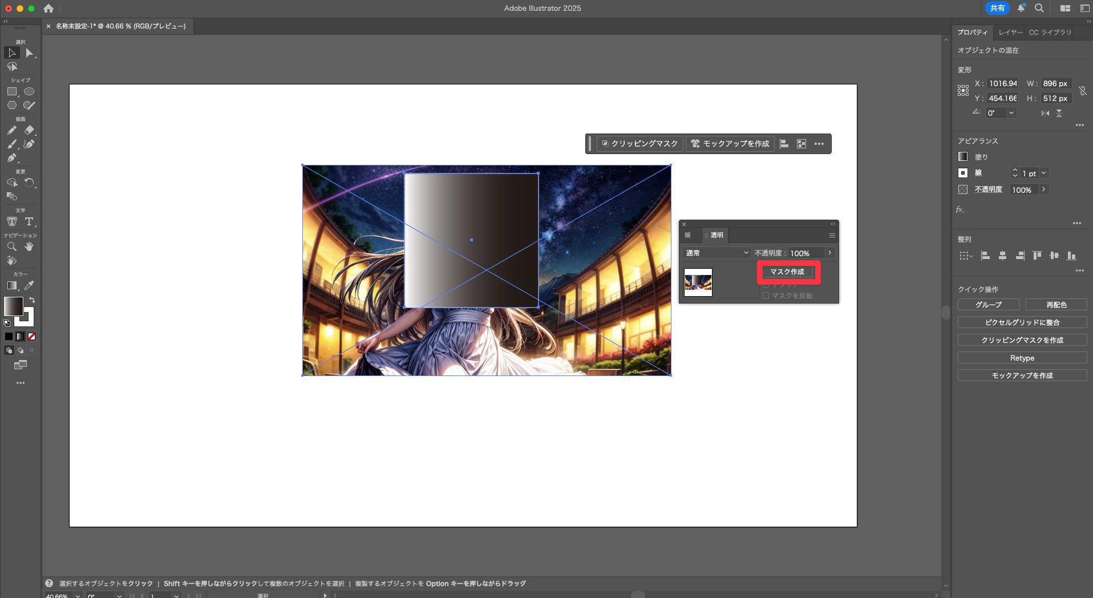Select the プロパティ tab
This screenshot has width=1093, height=598.
pyautogui.click(x=972, y=33)
